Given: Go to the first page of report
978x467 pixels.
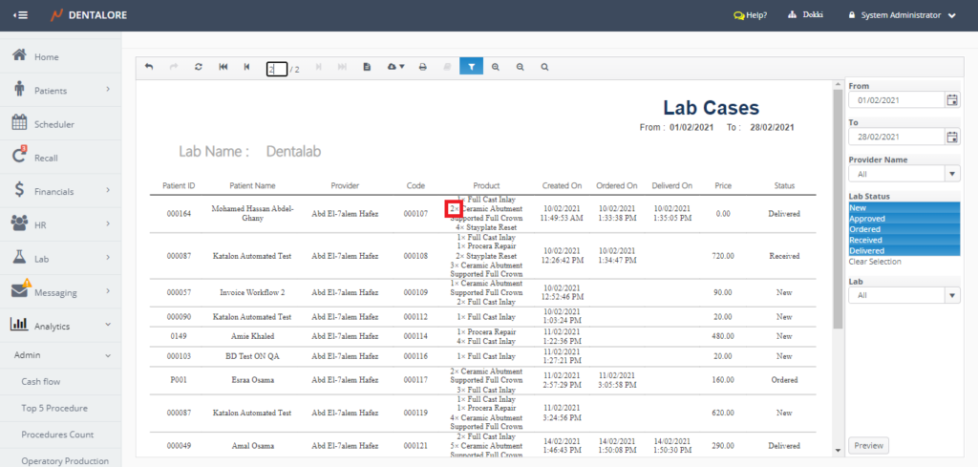Looking at the screenshot, I should 223,67.
